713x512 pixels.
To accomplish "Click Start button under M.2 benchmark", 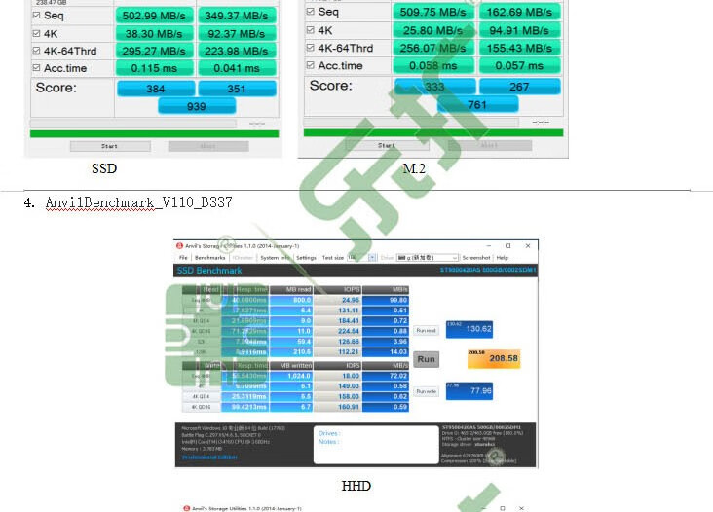I will tap(387, 145).
